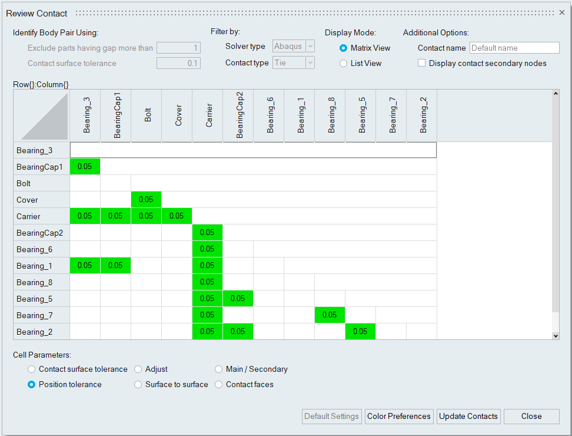Viewport: 572px width, 436px height.
Task: Select Matrix View display mode
Action: coord(344,48)
